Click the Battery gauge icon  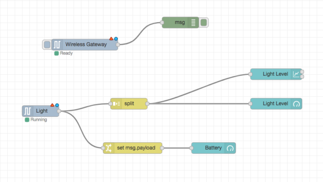[x=230, y=148]
